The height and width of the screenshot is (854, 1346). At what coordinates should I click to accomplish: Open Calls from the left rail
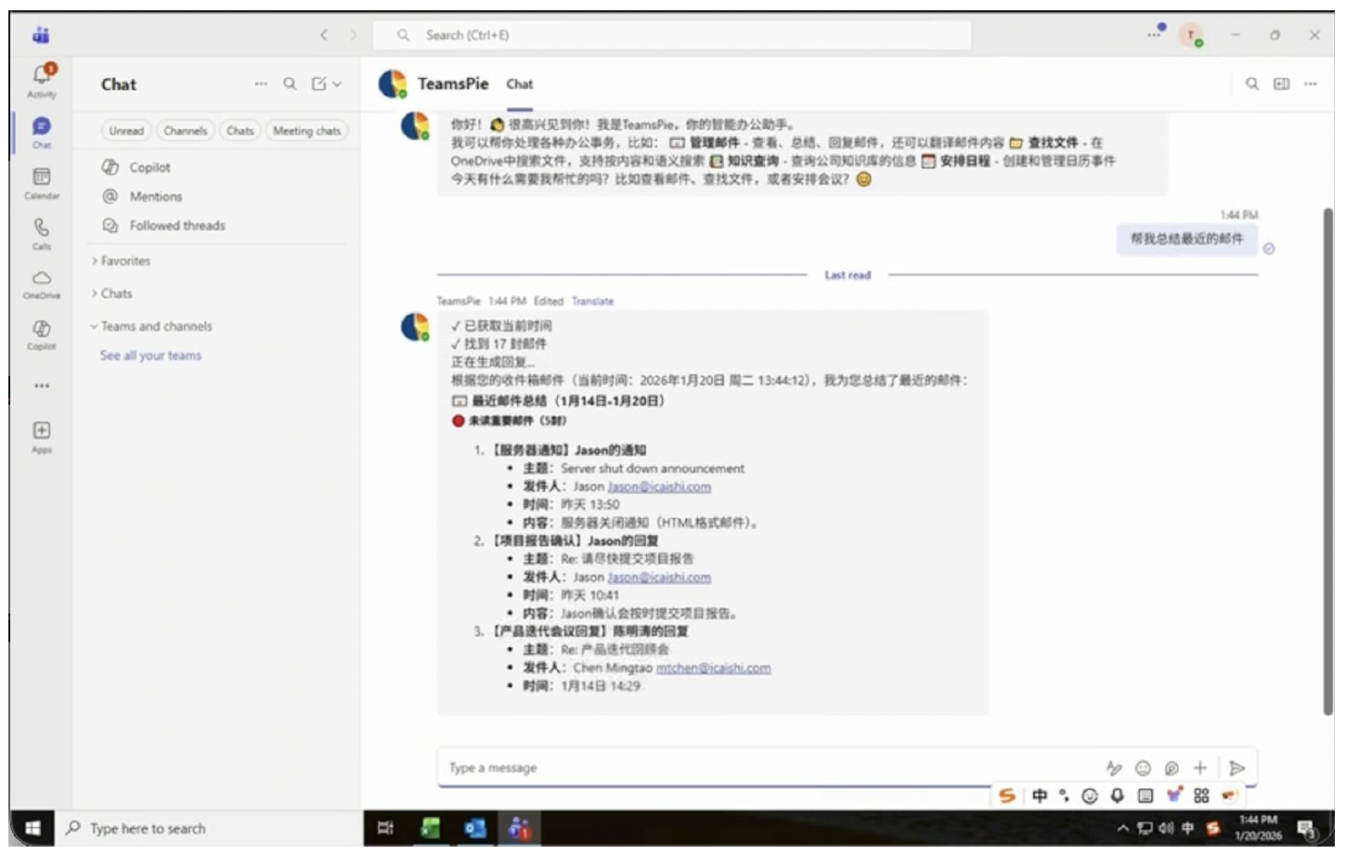point(42,232)
